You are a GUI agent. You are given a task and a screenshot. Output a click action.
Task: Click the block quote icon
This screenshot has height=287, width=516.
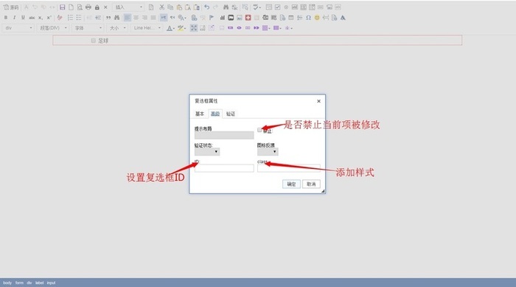coord(108,18)
